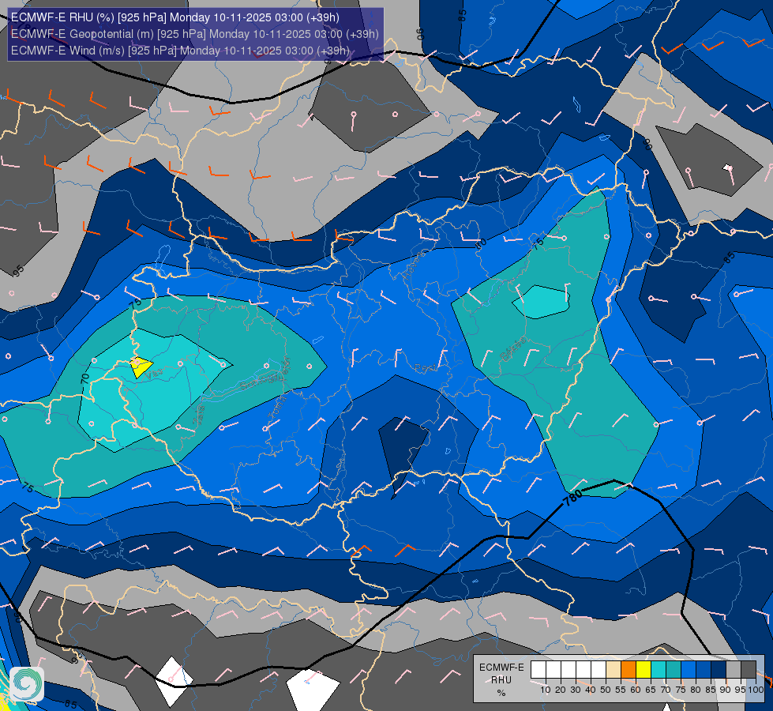The image size is (773, 711).
Task: Click the legend tick label 40
Action: click(591, 690)
